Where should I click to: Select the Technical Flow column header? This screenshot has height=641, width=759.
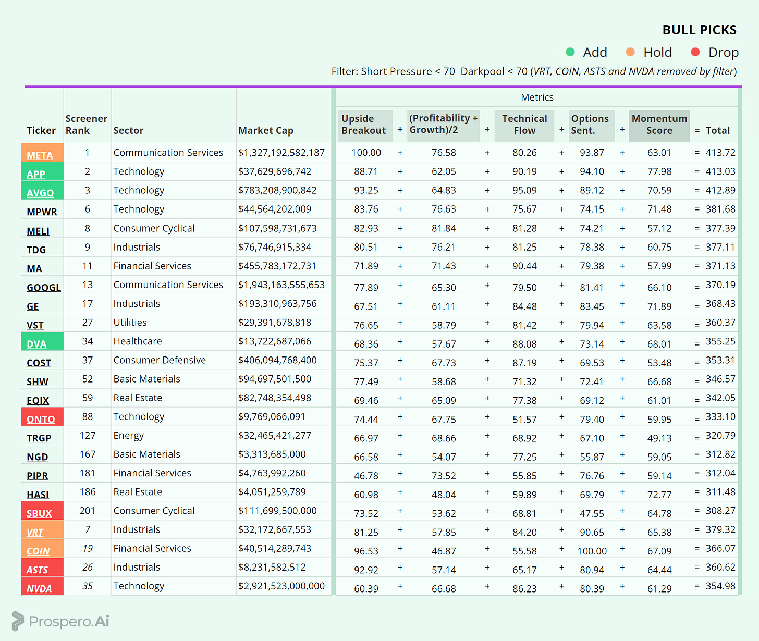(x=524, y=125)
